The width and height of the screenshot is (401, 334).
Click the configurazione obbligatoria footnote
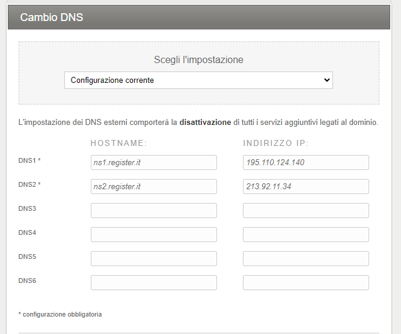pyautogui.click(x=60, y=314)
